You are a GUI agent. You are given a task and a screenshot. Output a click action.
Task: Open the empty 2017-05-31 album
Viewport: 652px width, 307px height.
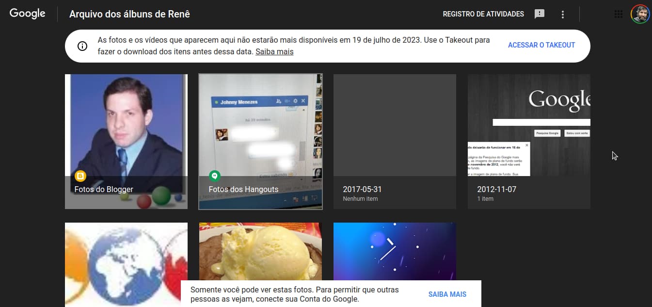tap(395, 141)
